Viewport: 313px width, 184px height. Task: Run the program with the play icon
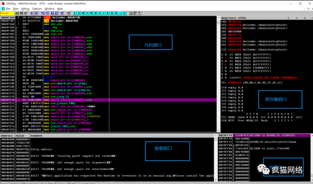click(x=32, y=13)
